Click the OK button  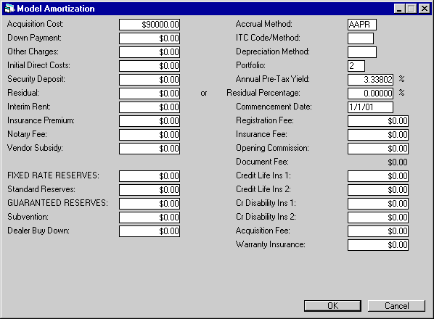332,306
